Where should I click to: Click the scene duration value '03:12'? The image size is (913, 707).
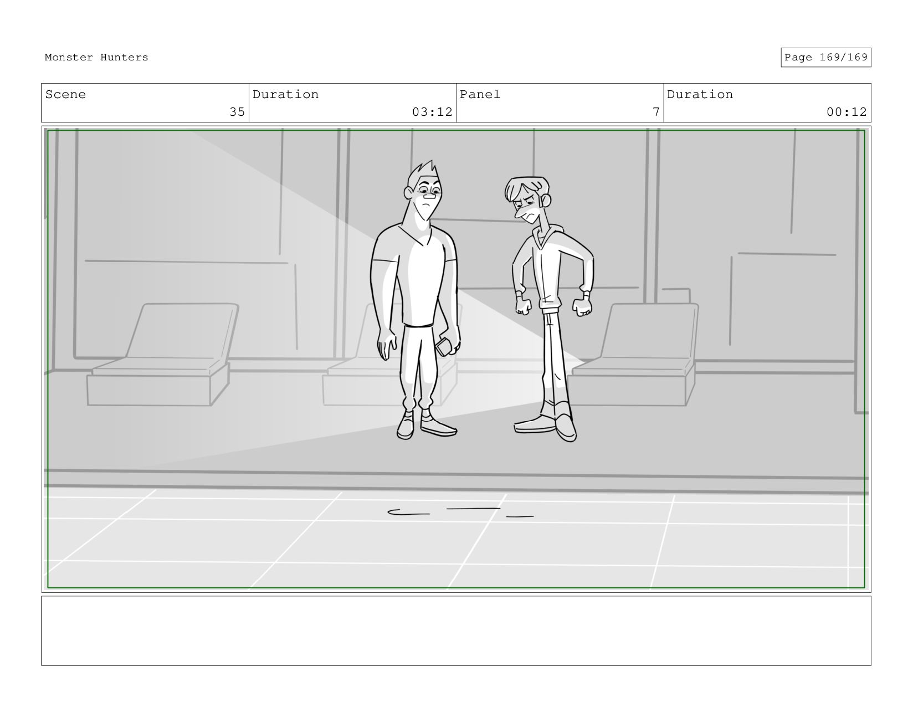432,112
